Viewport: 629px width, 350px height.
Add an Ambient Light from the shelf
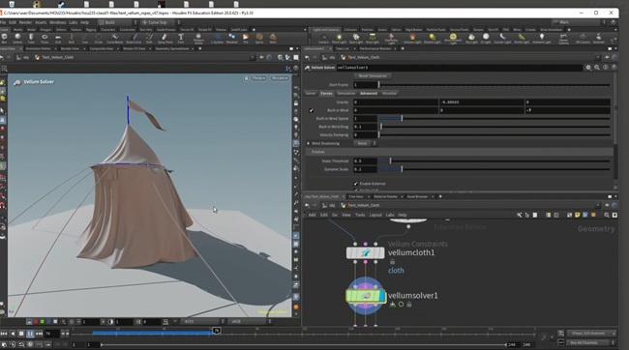[542, 38]
